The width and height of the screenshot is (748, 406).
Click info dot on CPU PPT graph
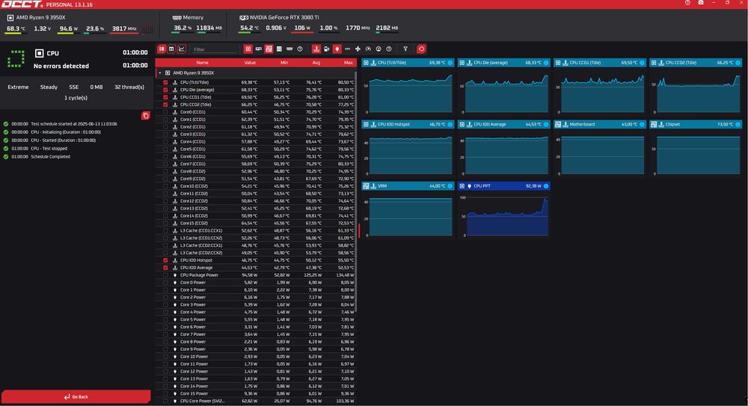tap(546, 186)
